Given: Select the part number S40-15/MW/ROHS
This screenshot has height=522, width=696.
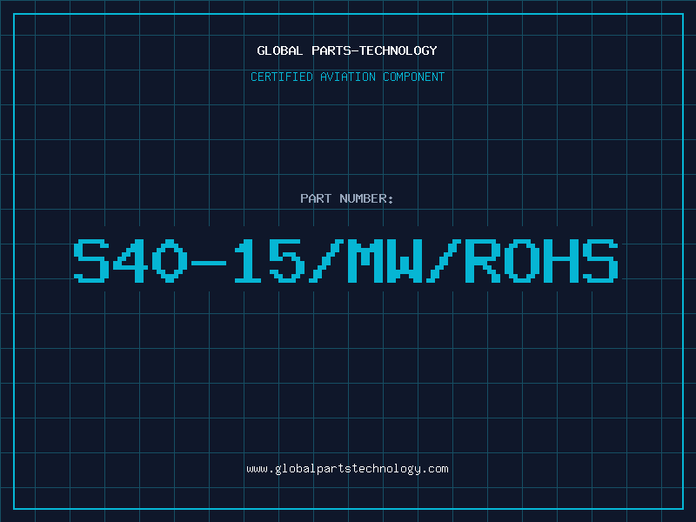Looking at the screenshot, I should tap(345, 261).
